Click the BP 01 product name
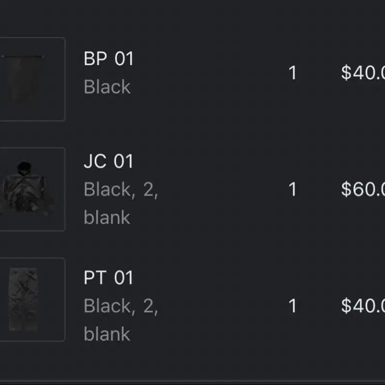This screenshot has width=385, height=385. (108, 59)
